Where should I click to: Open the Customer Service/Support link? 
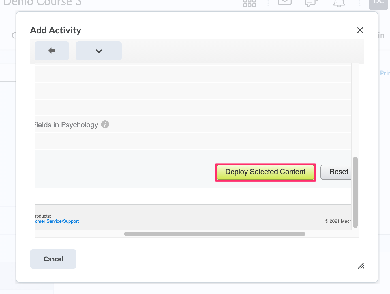pyautogui.click(x=56, y=221)
